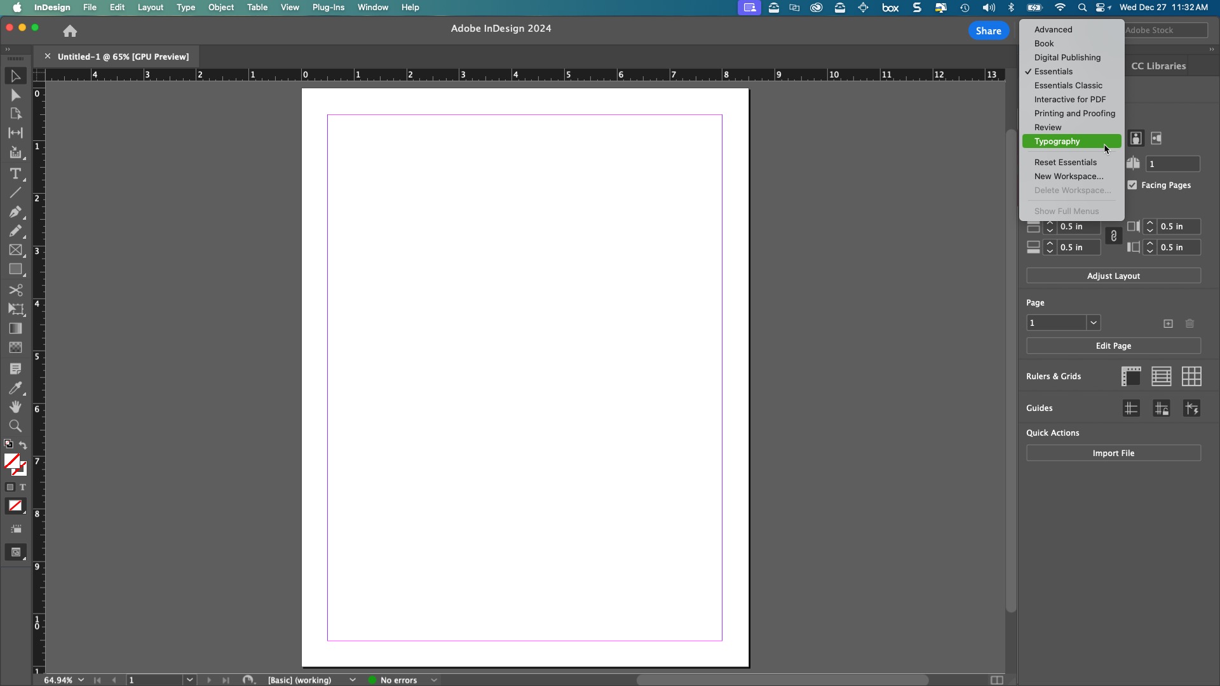Pick the Eyedropper tool
Image resolution: width=1220 pixels, height=686 pixels.
15,388
